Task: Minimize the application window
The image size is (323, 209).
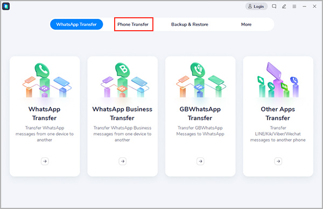Action: (304, 6)
